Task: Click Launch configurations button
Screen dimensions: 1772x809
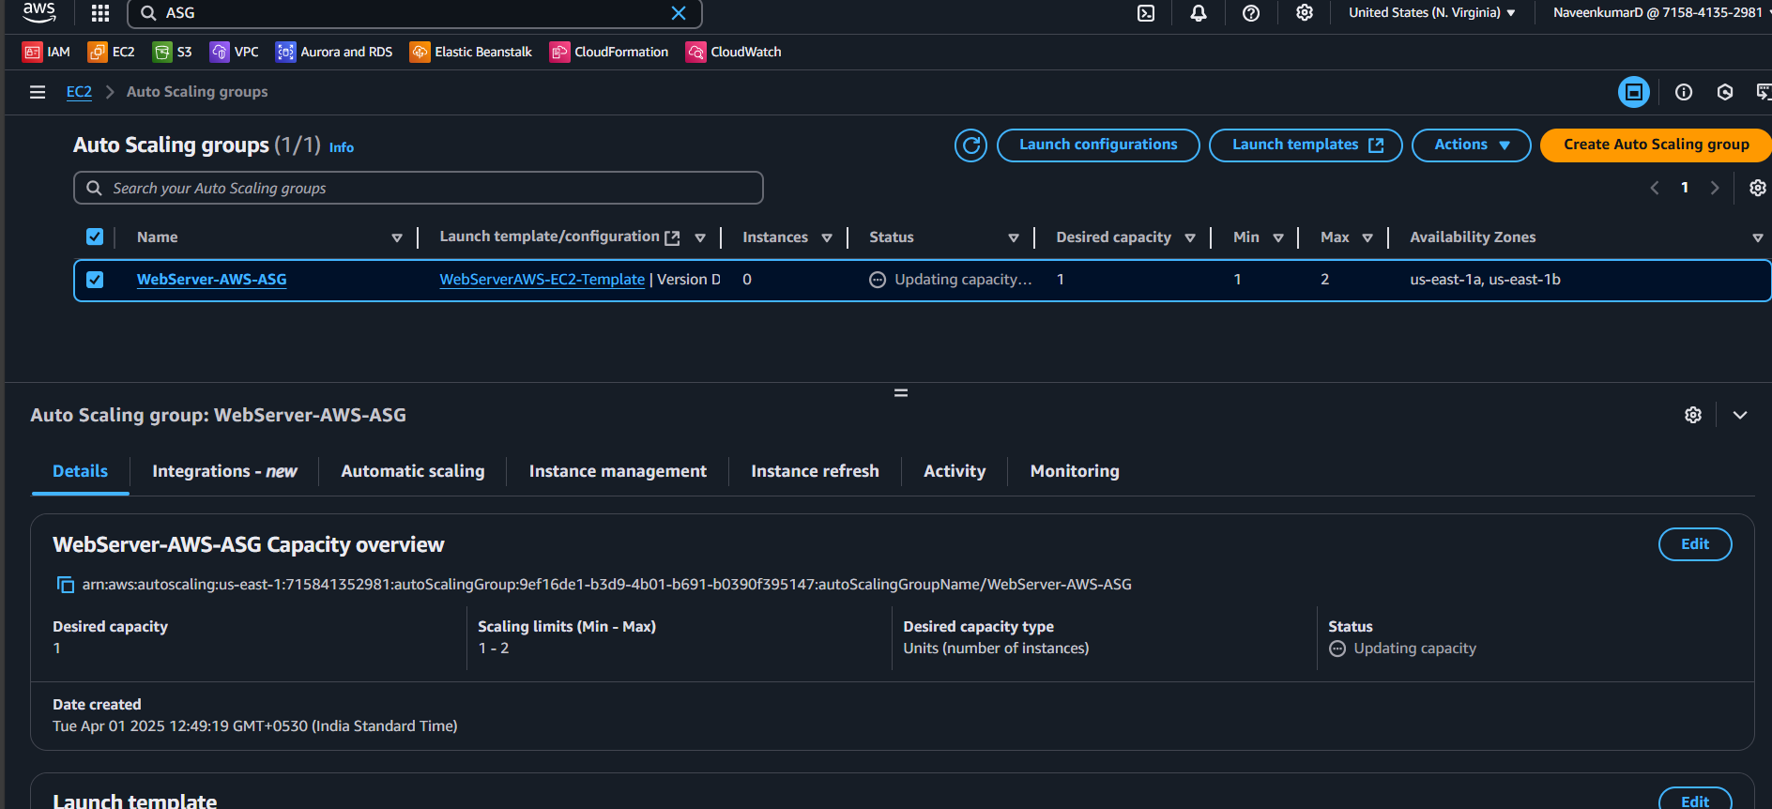Action: click(x=1098, y=145)
